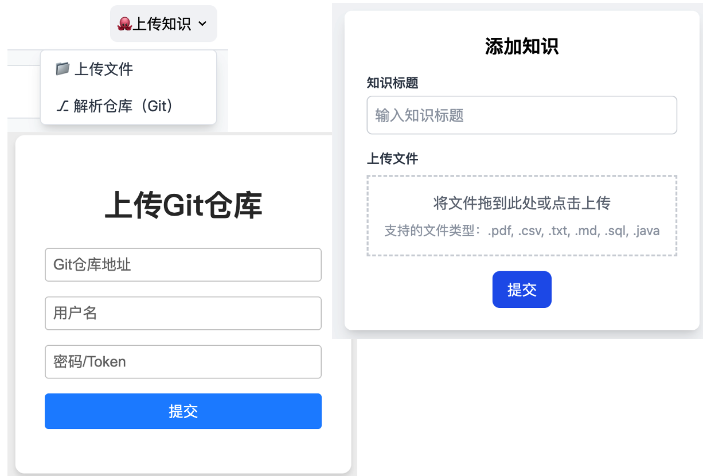Click the 输入知识标题 text field
703x476 pixels.
522,115
